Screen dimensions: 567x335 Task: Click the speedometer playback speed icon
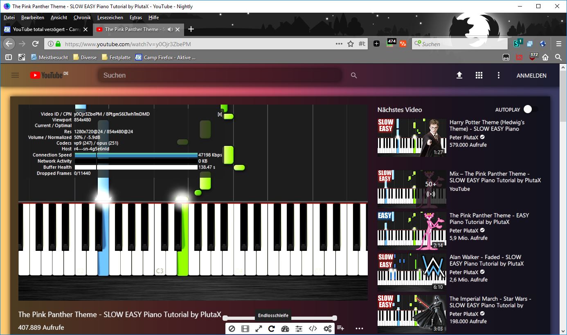286,328
